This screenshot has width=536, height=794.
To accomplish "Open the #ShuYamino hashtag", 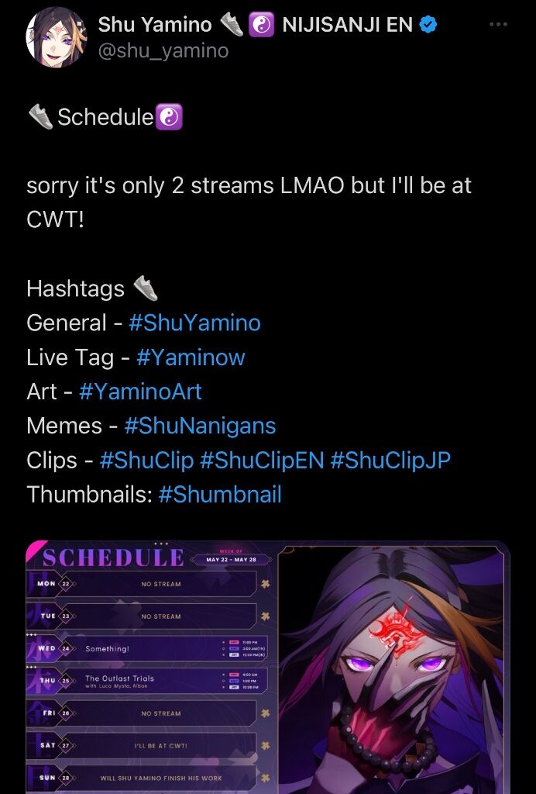I will point(194,323).
